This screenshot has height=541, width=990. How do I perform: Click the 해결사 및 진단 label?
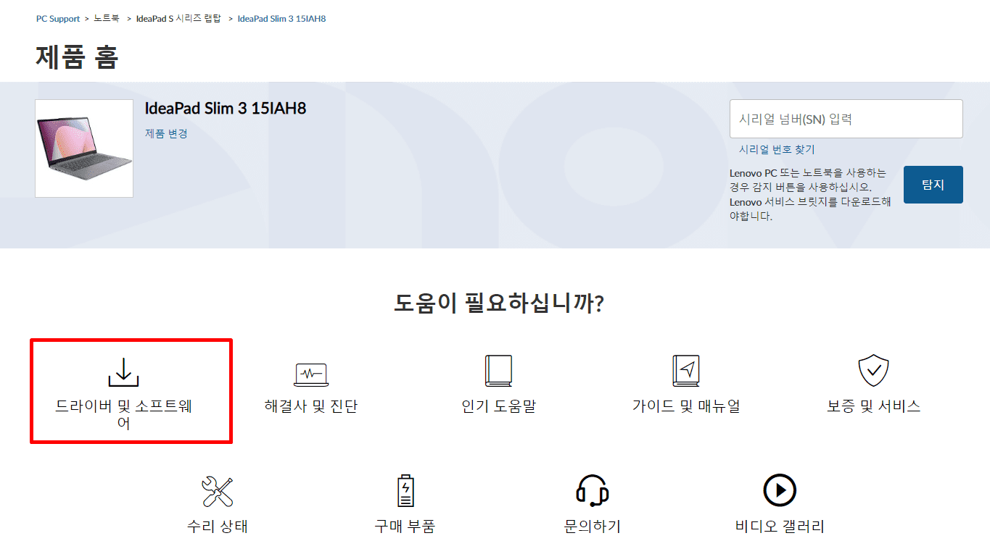pyautogui.click(x=311, y=406)
